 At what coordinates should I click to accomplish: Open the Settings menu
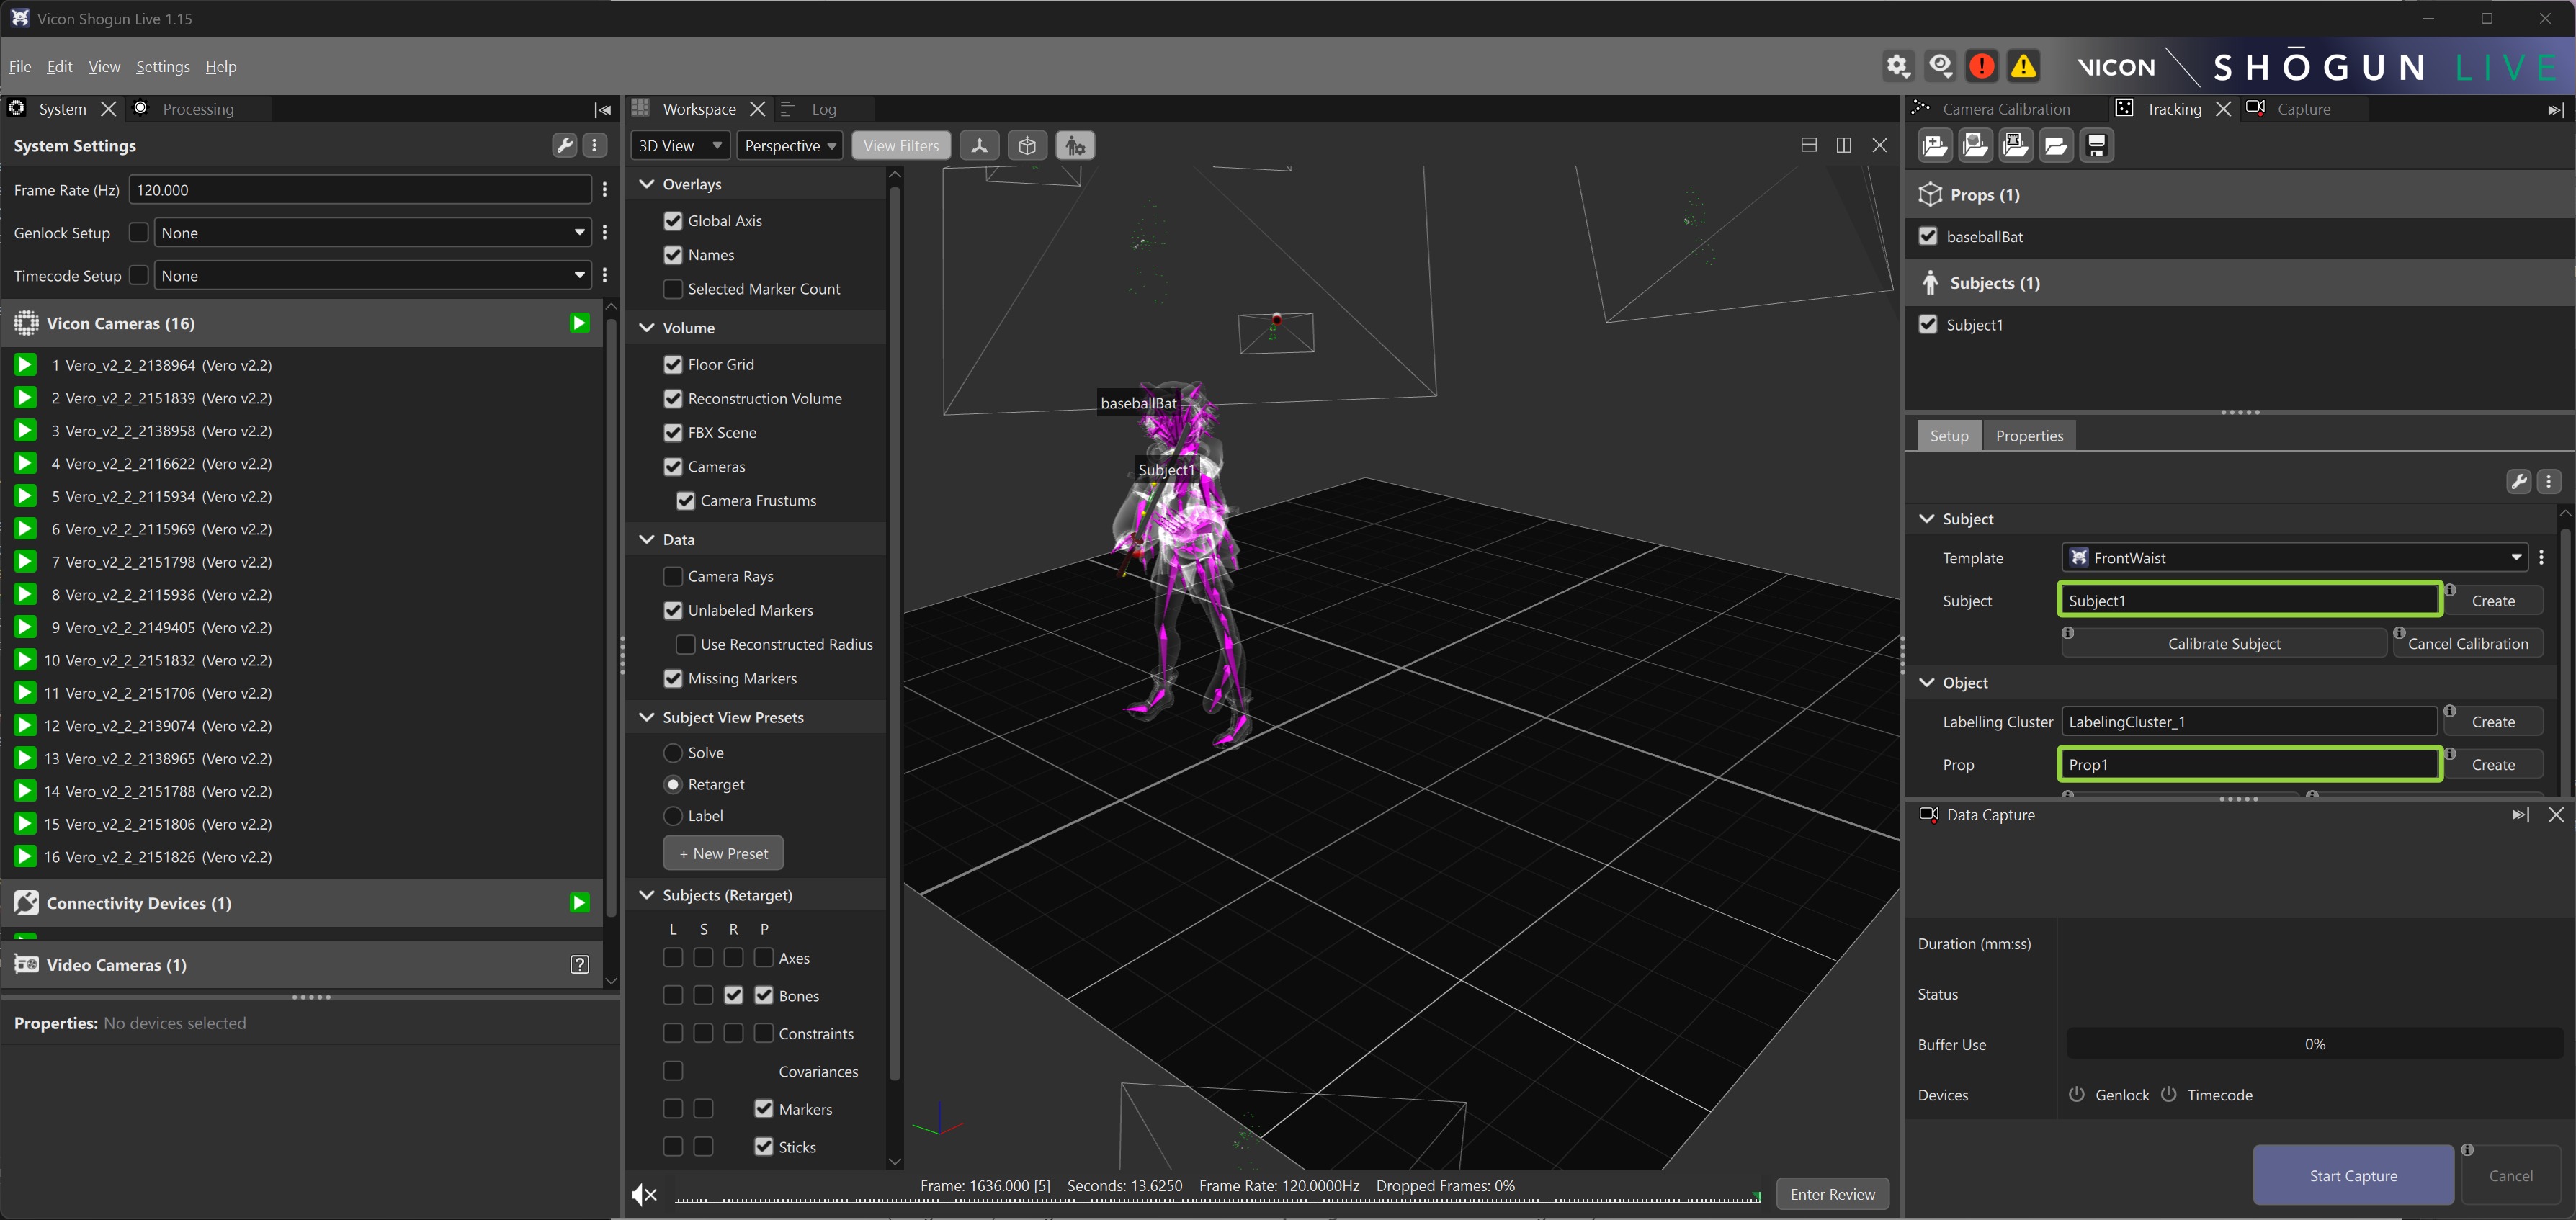162,66
